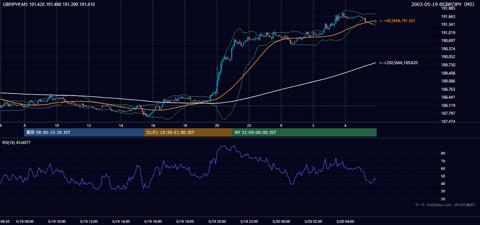Click price level 190.052 on the axis

448,57
